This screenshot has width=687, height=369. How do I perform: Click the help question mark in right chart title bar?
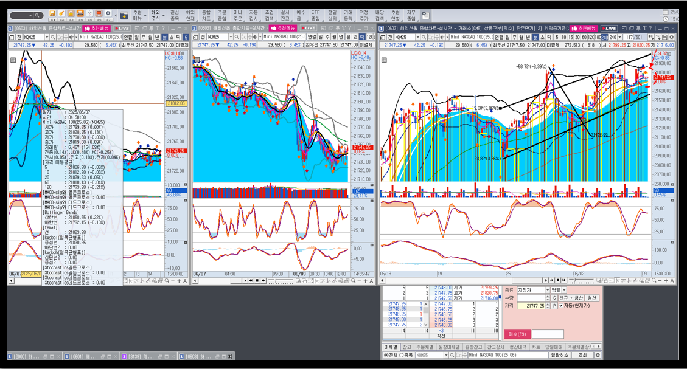(650, 29)
